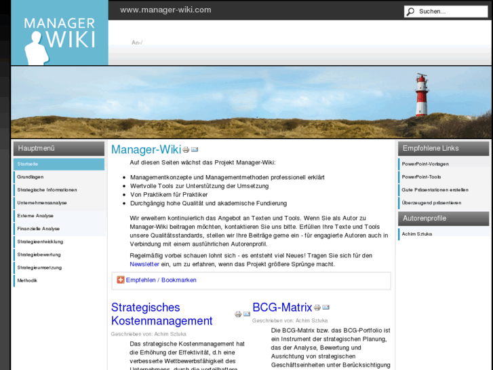
Task: Open PowerPoint-Tools recommended link
Action: pyautogui.click(x=443, y=177)
